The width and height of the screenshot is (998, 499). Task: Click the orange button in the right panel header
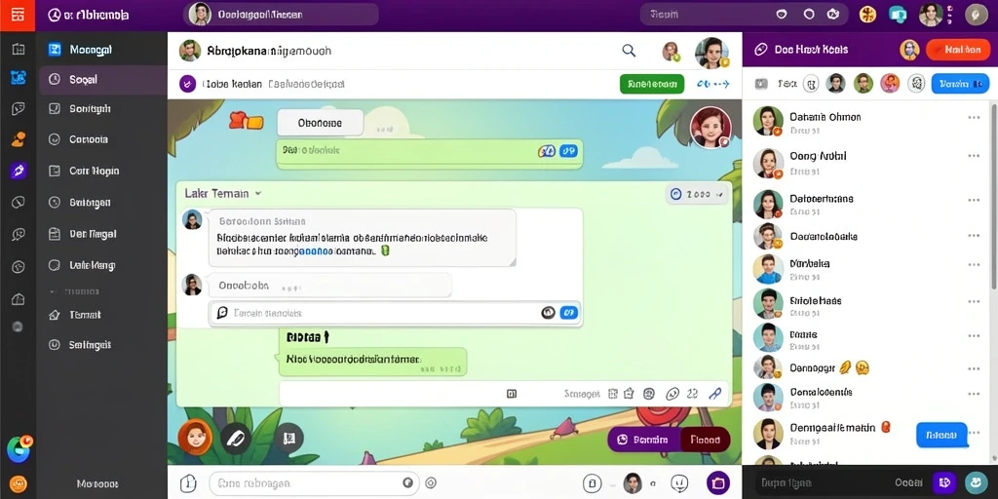958,50
